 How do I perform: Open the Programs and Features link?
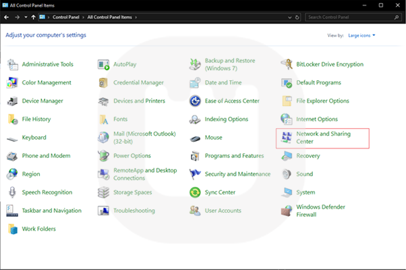pos(234,156)
